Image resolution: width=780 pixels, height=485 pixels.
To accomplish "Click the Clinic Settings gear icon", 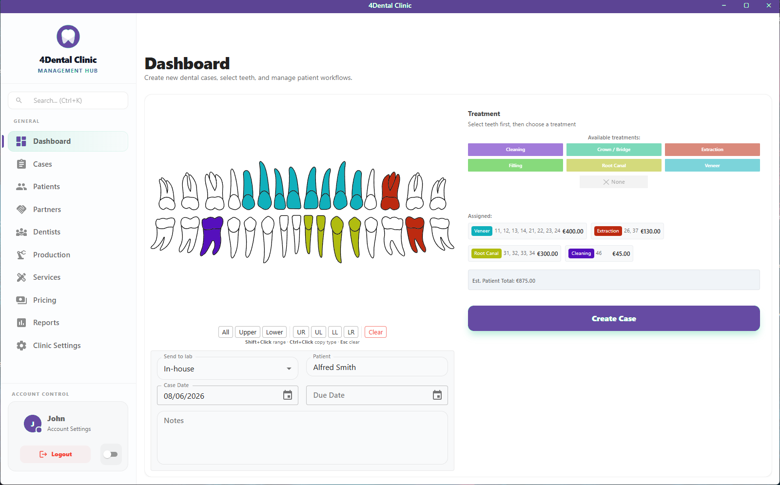I will 21,346.
